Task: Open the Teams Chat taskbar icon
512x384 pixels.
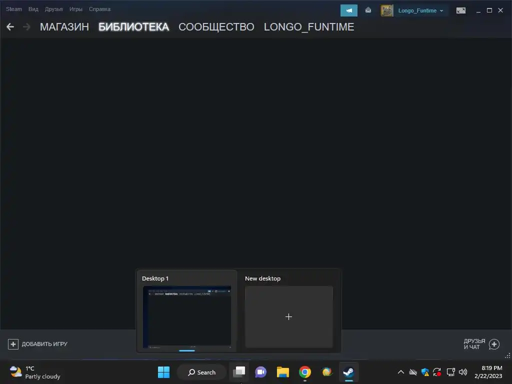Action: pyautogui.click(x=260, y=372)
